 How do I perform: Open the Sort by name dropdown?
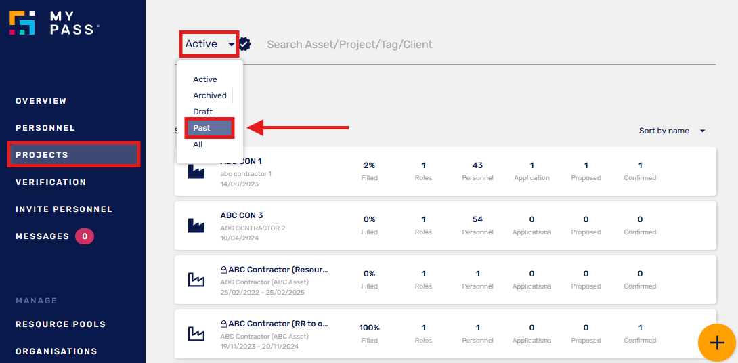click(x=672, y=131)
